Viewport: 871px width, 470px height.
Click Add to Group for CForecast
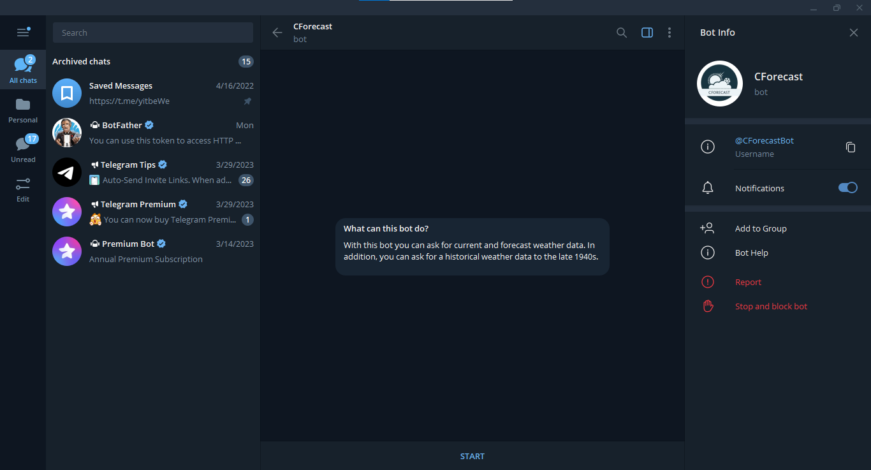(x=762, y=228)
